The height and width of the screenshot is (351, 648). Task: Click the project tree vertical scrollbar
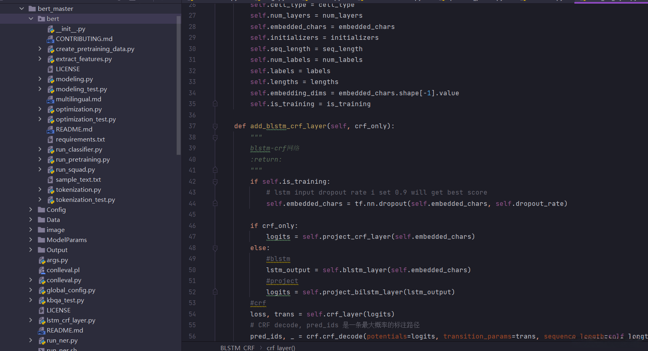(x=179, y=85)
